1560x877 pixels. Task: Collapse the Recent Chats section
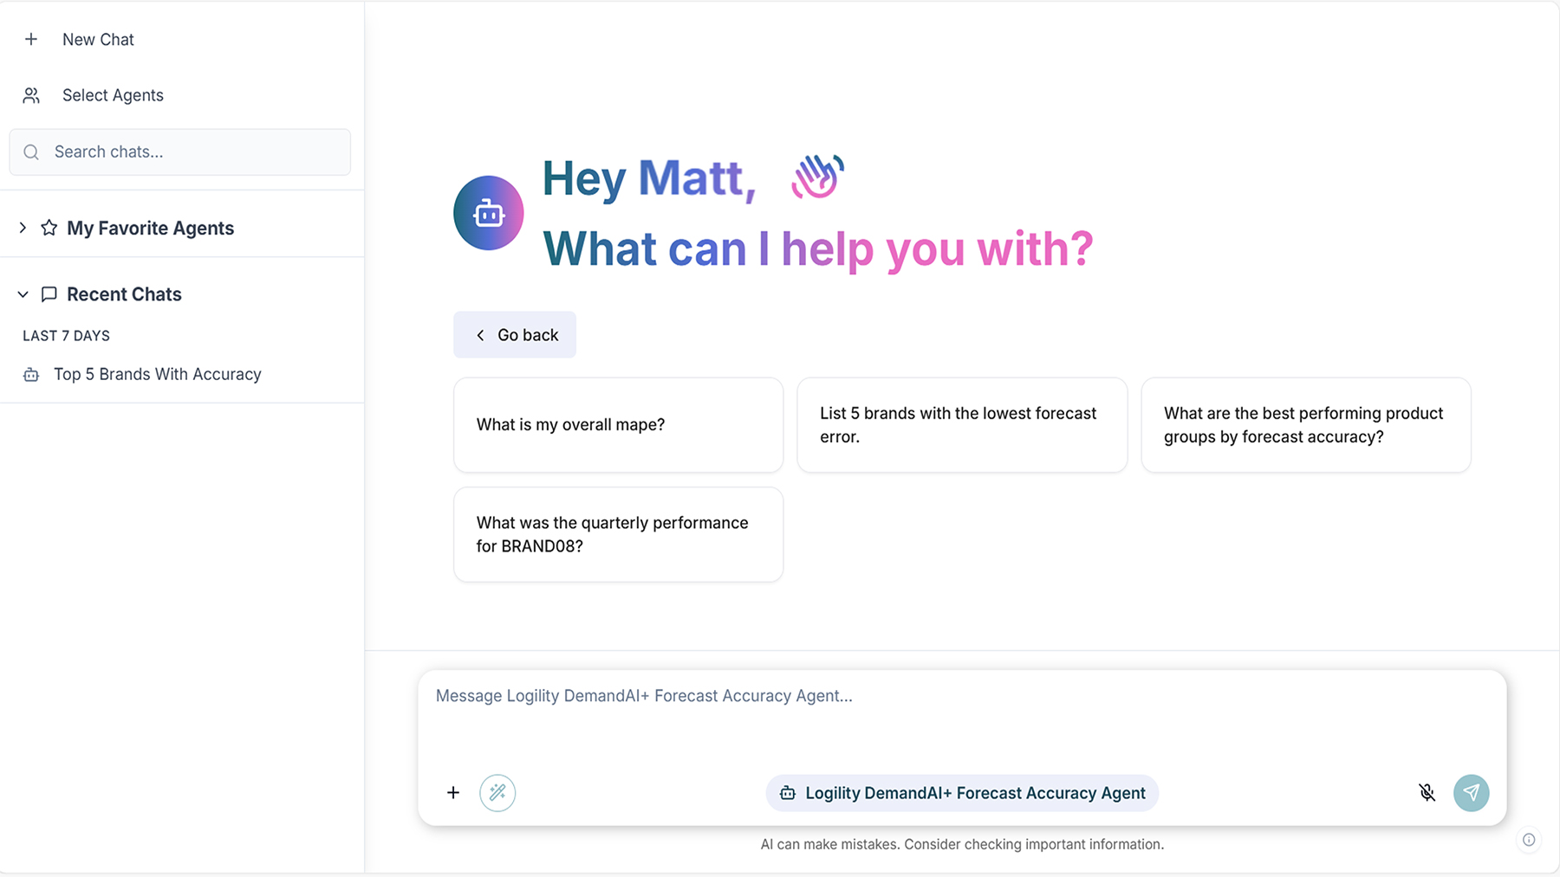[x=23, y=294]
